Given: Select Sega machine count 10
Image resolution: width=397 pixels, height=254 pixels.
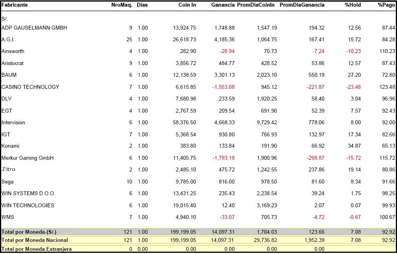Looking at the screenshot, I should [x=129, y=182].
